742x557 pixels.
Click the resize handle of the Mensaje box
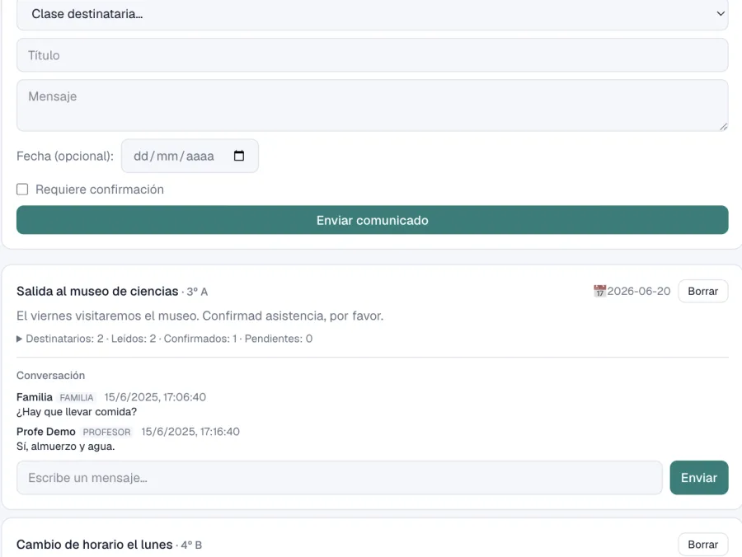[x=723, y=127]
